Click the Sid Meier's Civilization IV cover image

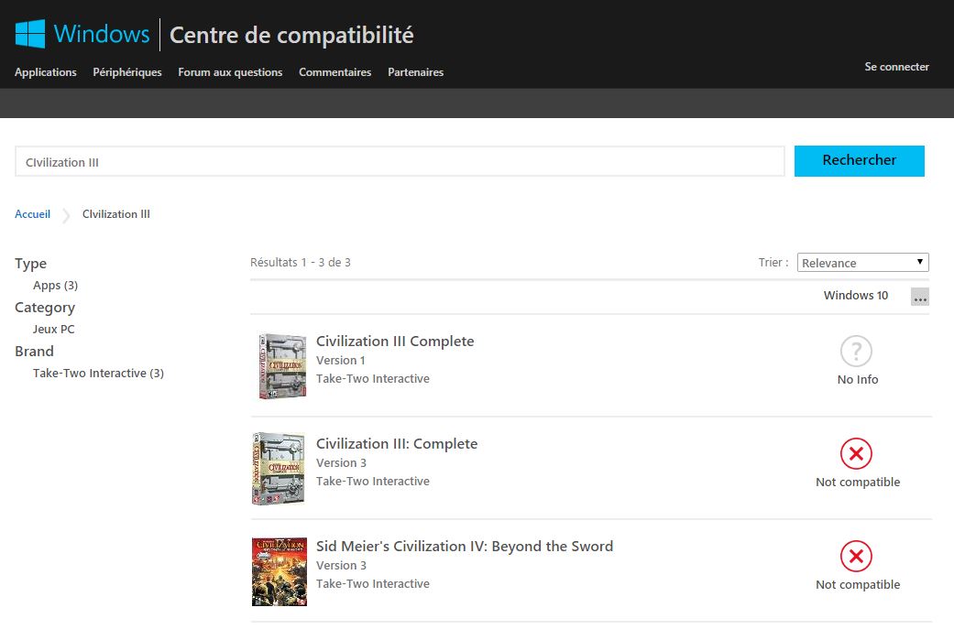coord(280,571)
